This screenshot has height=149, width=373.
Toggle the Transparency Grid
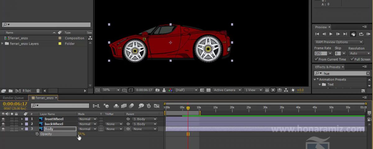[x=208, y=90]
